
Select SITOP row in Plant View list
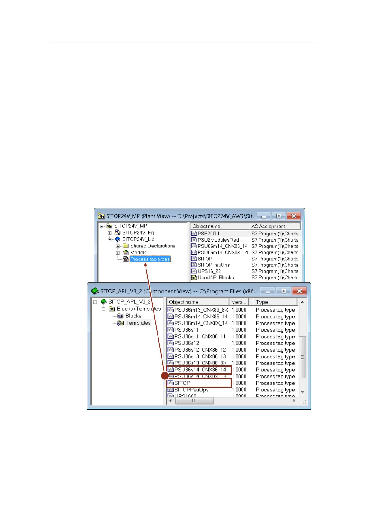click(205, 259)
